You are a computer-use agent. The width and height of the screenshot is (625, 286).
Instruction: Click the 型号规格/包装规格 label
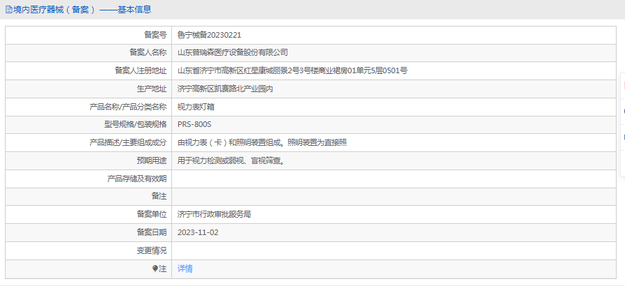[136, 124]
